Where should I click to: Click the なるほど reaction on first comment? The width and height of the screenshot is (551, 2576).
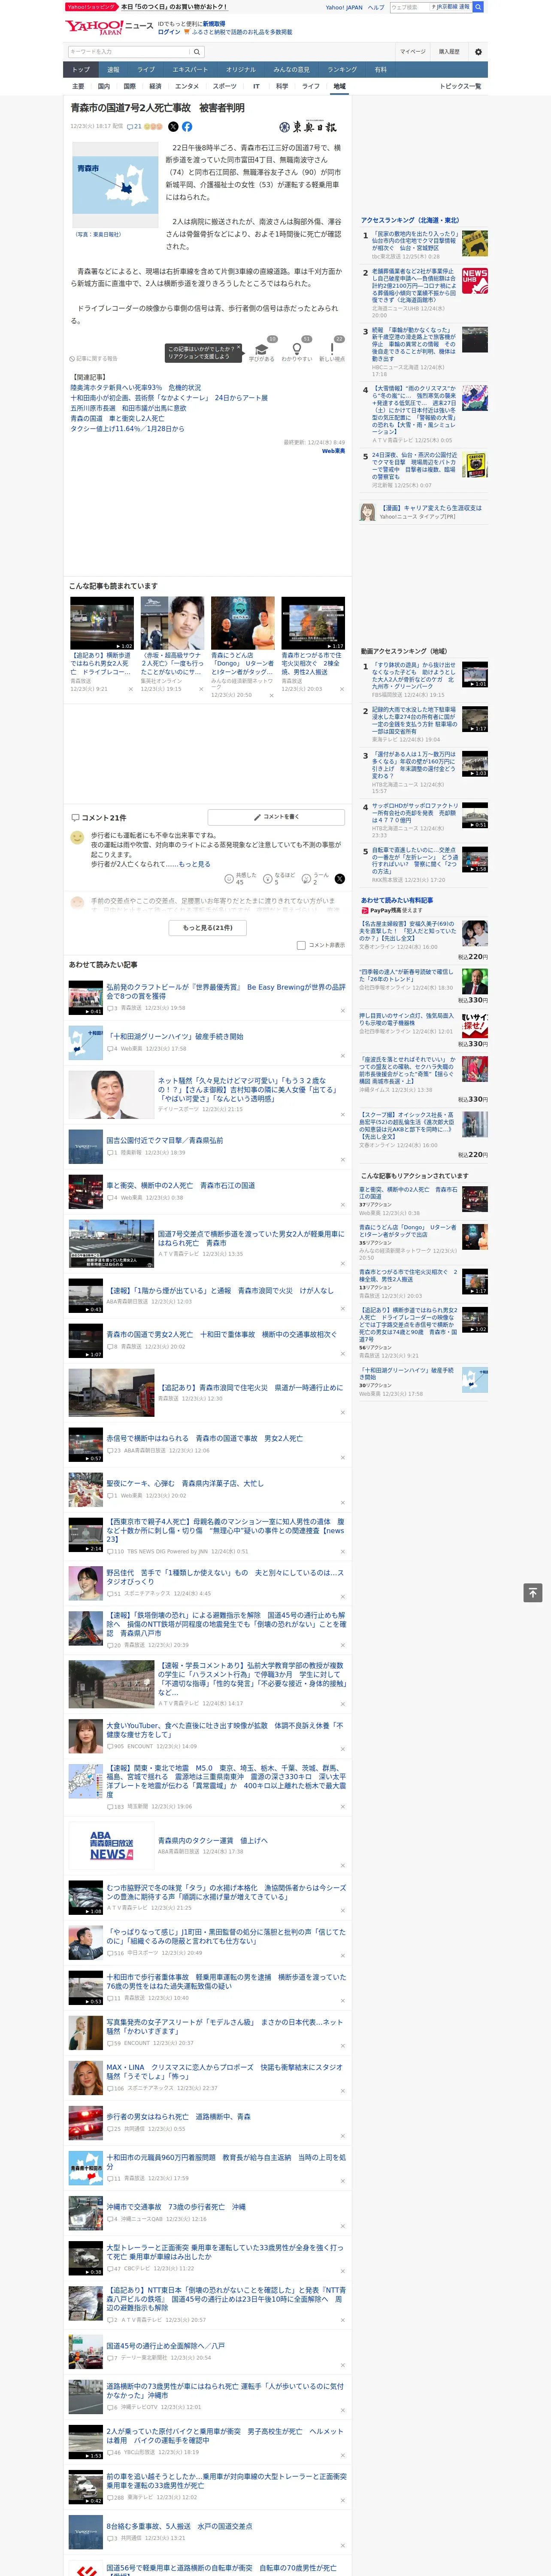click(x=279, y=878)
